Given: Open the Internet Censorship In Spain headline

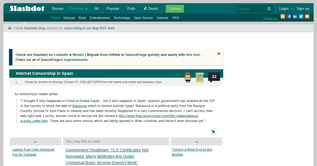Looking at the screenshot, I should pos(44,74).
